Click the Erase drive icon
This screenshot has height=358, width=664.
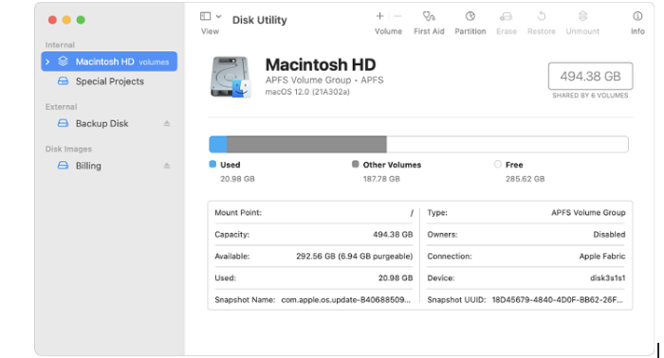[506, 16]
